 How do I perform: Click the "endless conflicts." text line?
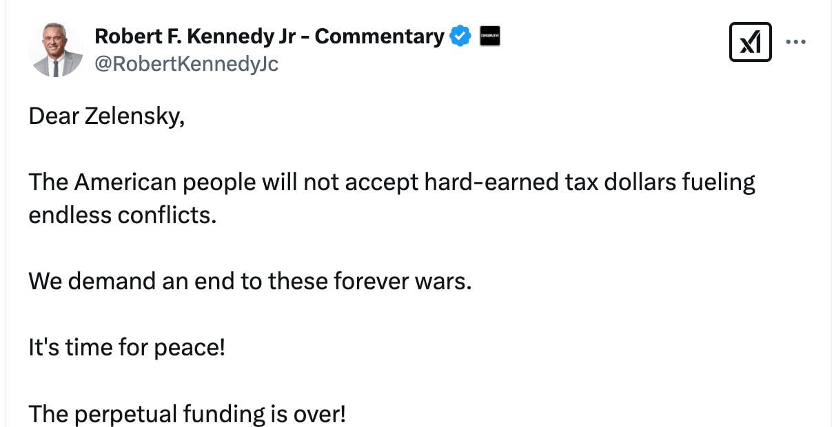point(122,215)
